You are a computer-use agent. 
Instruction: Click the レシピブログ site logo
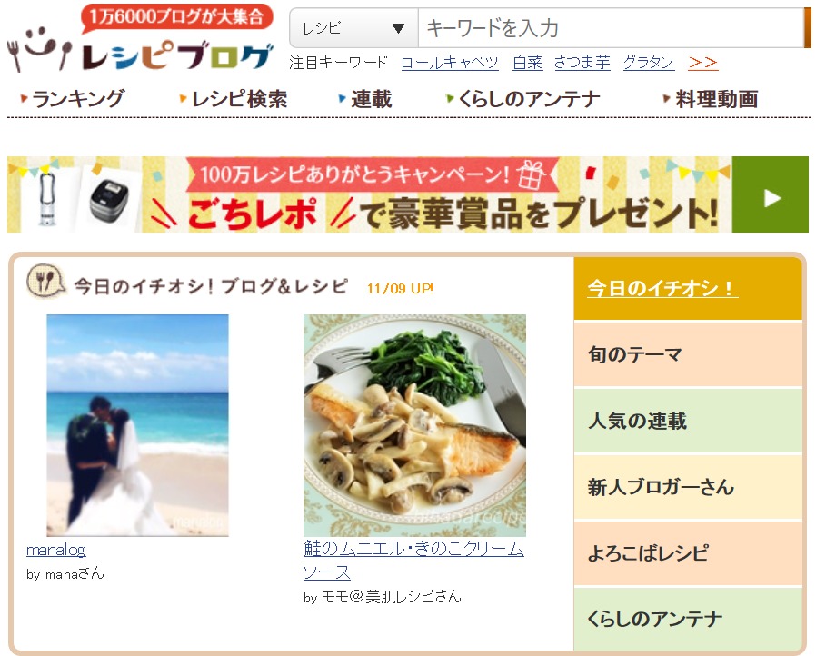coord(141,38)
